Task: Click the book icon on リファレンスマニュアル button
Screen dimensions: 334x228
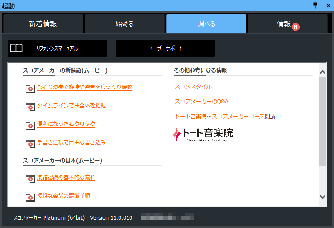Action: click(16, 48)
